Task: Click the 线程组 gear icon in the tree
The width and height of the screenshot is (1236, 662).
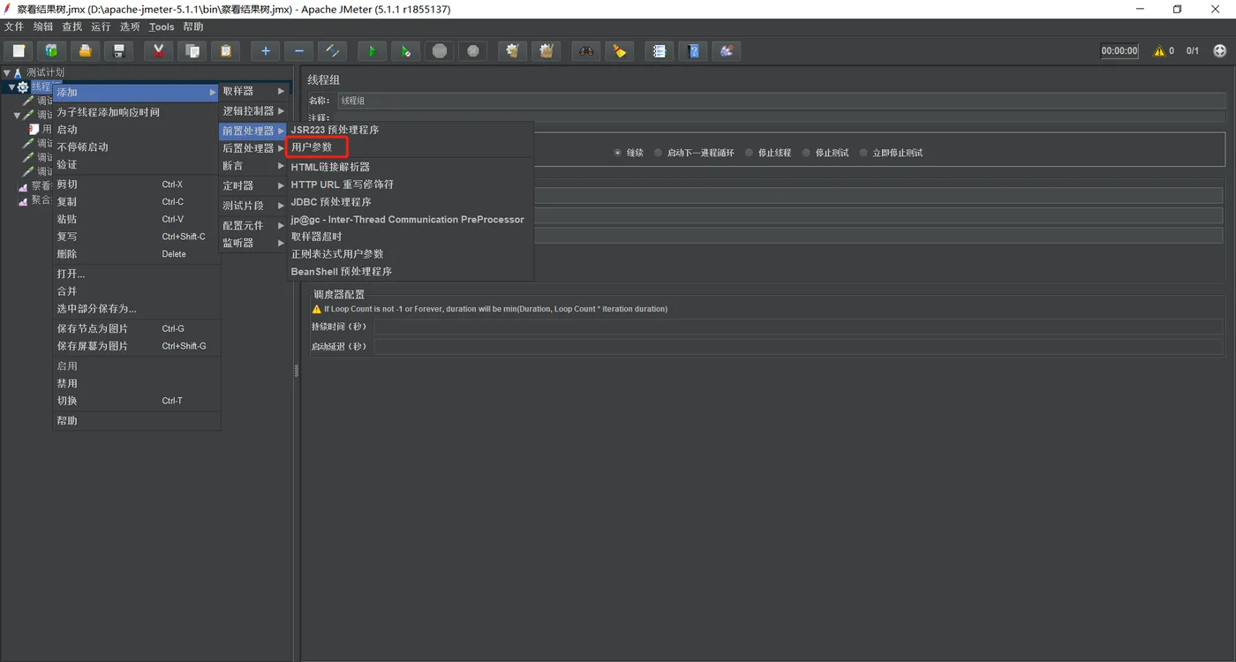Action: point(23,87)
